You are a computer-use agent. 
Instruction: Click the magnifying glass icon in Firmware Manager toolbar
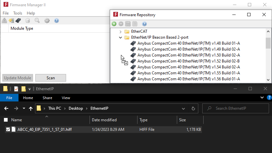[x=37, y=20]
